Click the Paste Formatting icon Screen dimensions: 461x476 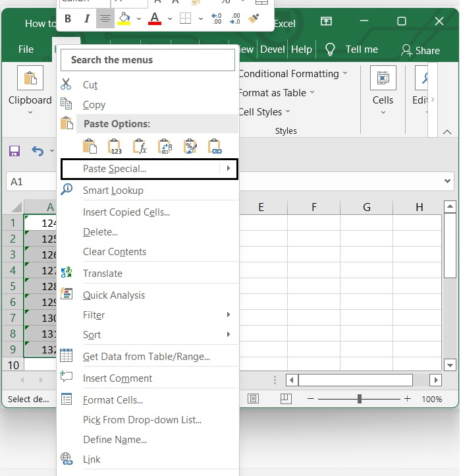[x=190, y=146]
